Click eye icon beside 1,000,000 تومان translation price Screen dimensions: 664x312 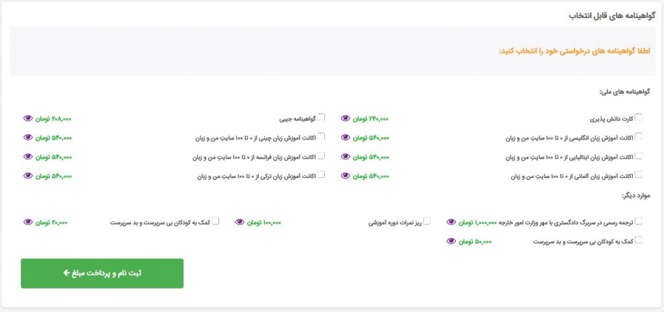(451, 222)
